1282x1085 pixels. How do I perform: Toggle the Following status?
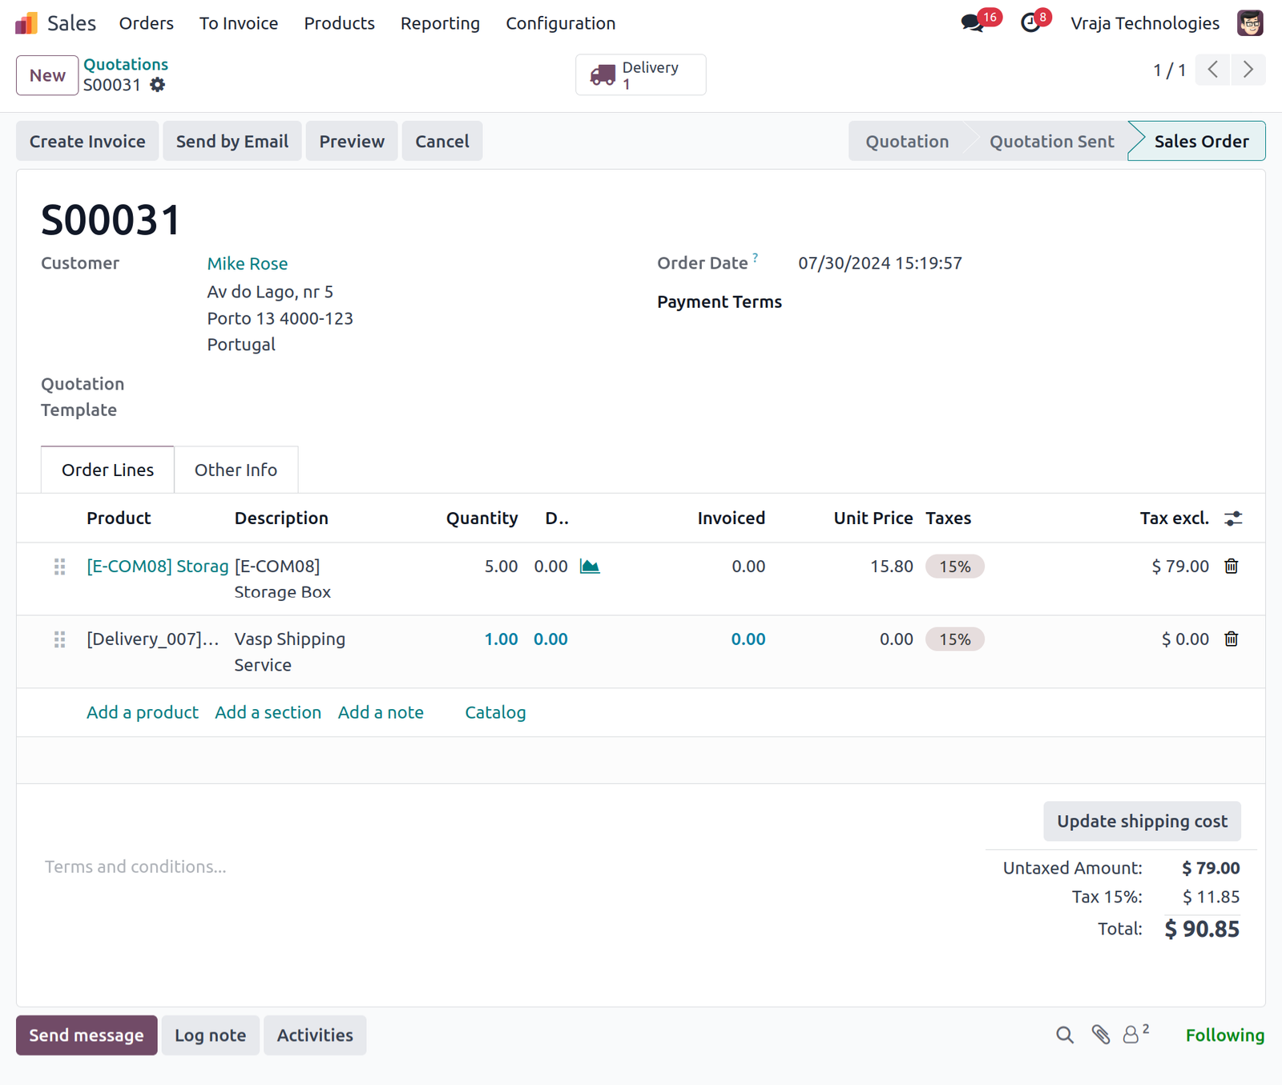1224,1035
